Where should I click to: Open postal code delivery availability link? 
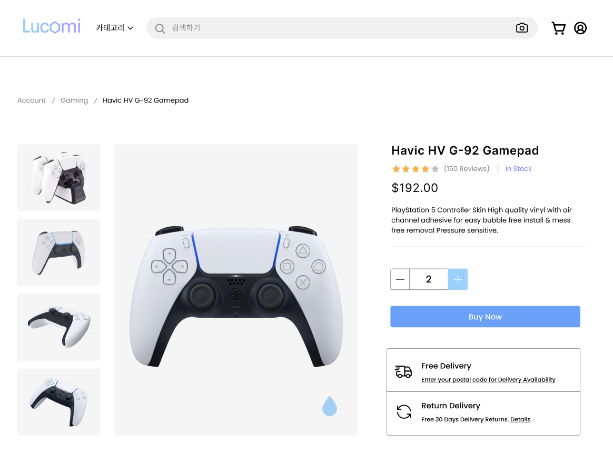pos(488,379)
